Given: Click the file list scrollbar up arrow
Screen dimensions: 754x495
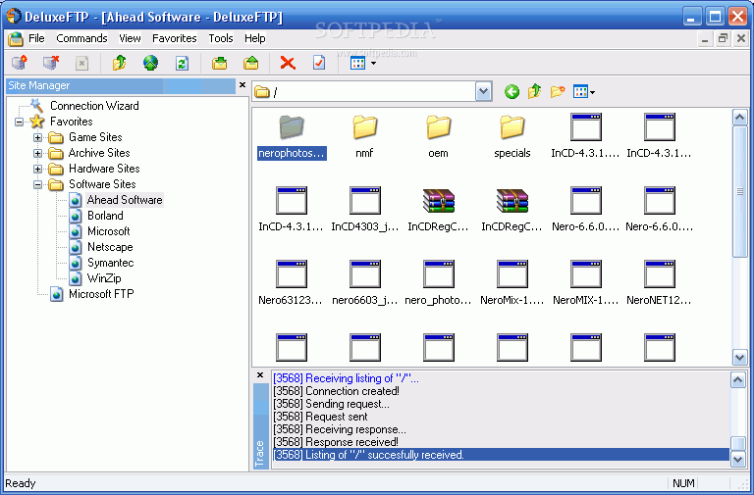Looking at the screenshot, I should point(739,118).
